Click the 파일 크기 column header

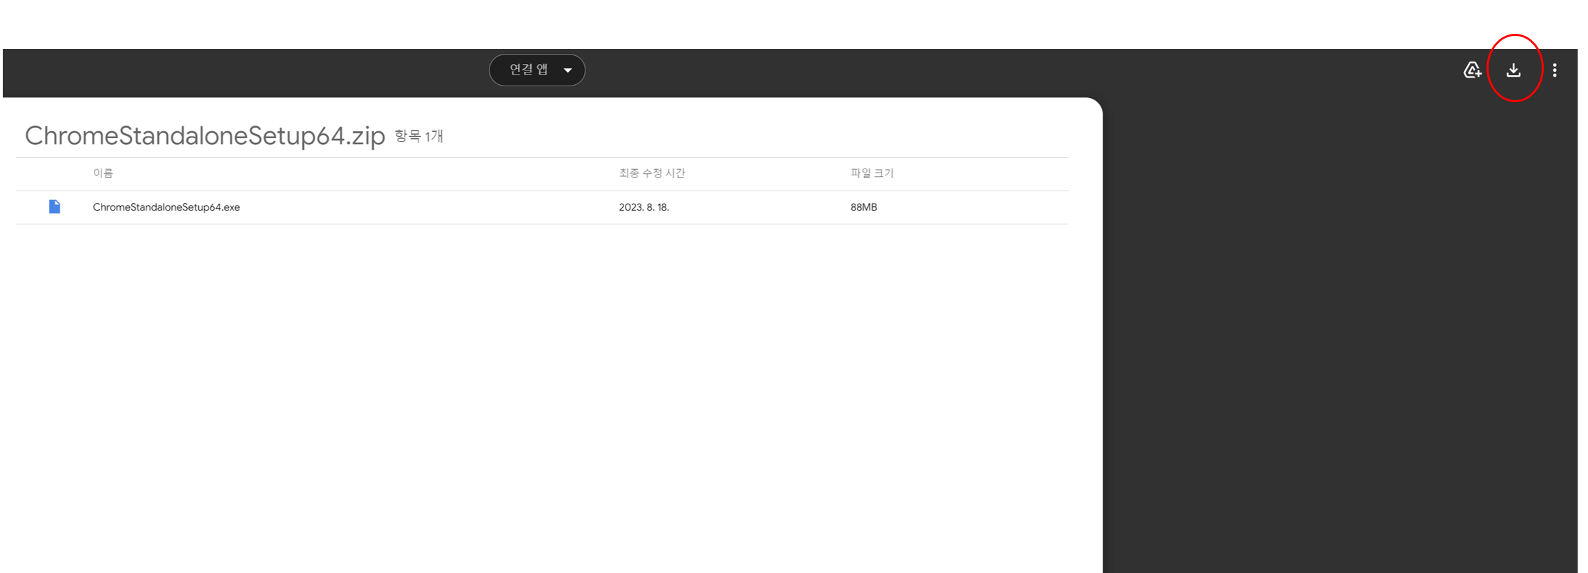(x=872, y=173)
